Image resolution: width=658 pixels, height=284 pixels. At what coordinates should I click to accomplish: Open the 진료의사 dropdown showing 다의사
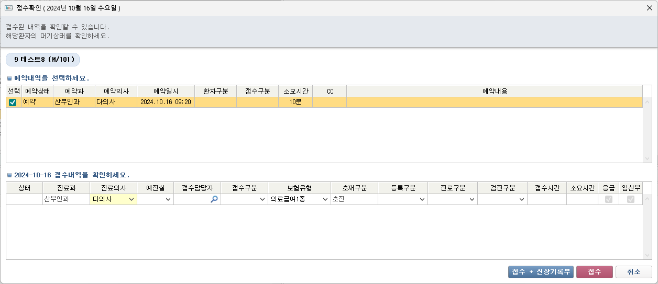coord(131,199)
